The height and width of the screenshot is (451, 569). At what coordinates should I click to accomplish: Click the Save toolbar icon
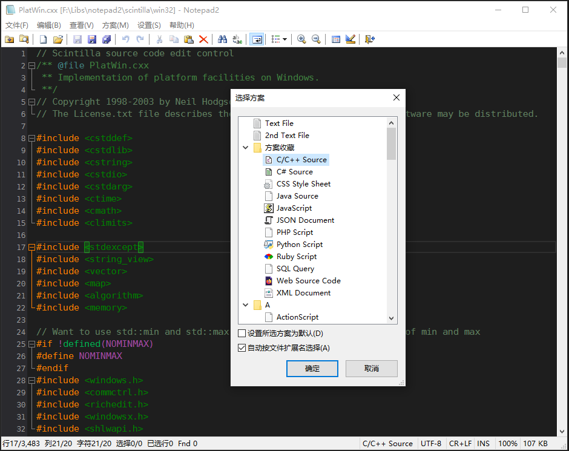click(77, 39)
